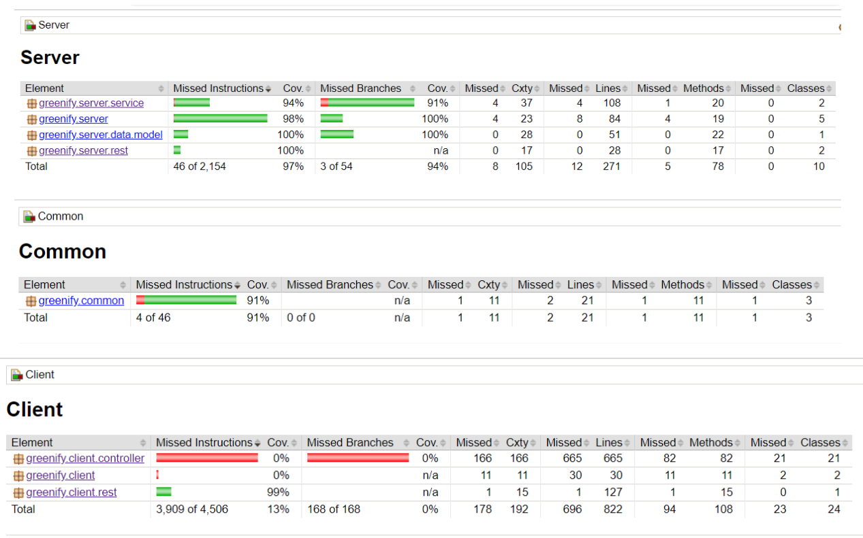This screenshot has width=863, height=538.
Task: Open the greenify.server package link
Action: tap(74, 119)
